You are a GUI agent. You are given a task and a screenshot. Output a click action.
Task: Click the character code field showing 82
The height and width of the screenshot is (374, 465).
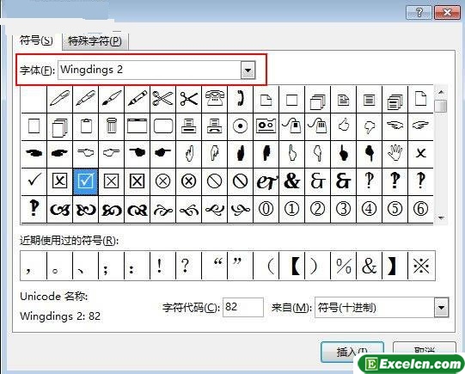(x=243, y=307)
